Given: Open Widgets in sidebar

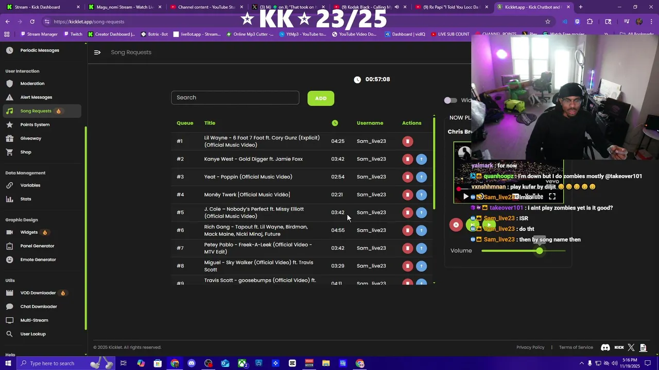Looking at the screenshot, I should [29, 232].
